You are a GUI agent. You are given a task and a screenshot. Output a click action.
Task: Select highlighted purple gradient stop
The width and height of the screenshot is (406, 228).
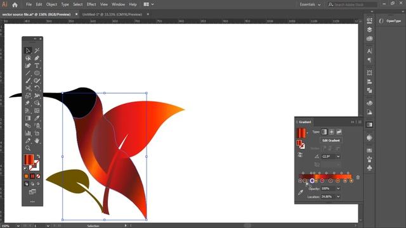click(x=312, y=180)
